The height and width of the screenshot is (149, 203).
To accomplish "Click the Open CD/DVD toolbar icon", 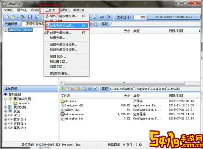I will 23,17.
